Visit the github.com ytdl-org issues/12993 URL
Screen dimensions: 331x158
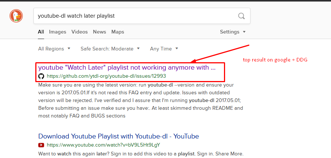pos(106,76)
